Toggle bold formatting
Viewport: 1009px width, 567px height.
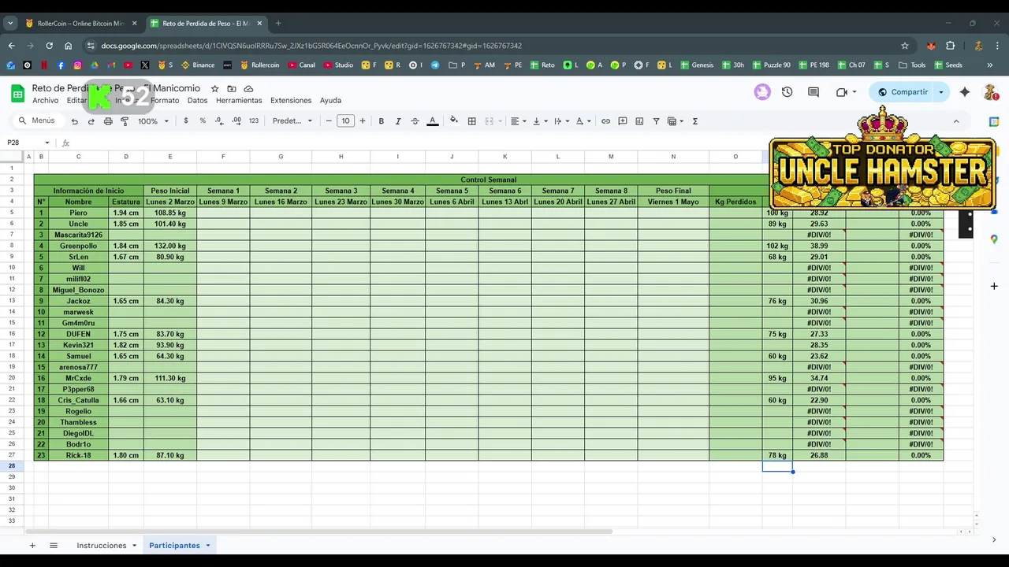[x=382, y=121]
